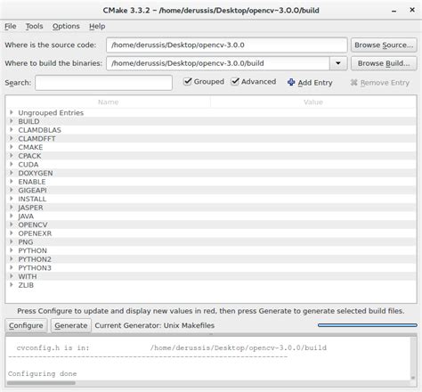The width and height of the screenshot is (422, 392).
Task: Toggle the Grouped checkbox
Action: (x=187, y=81)
